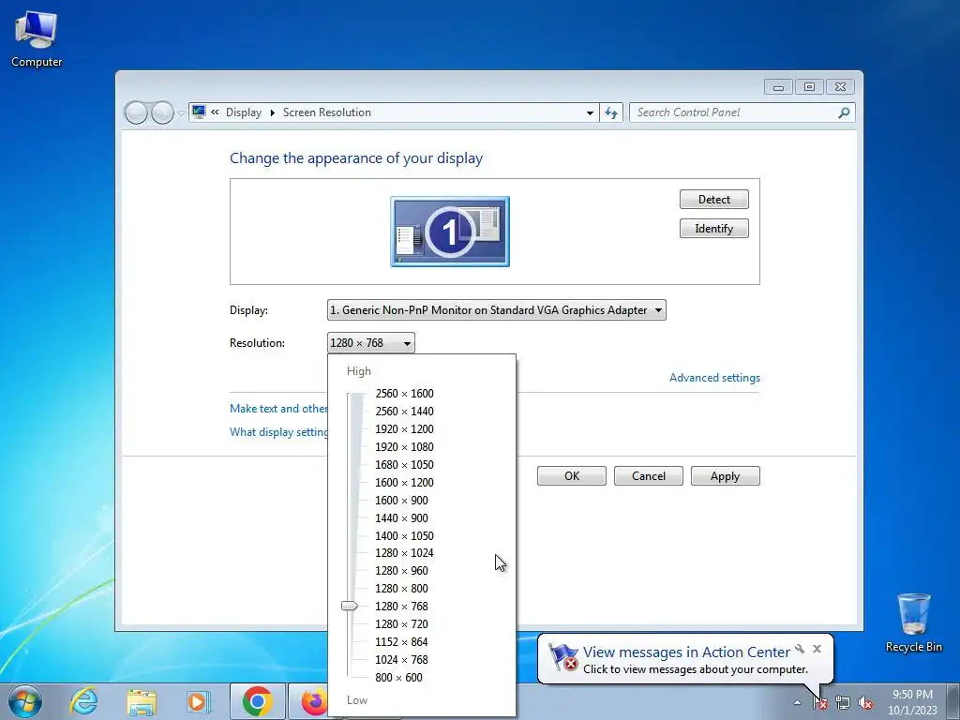960x720 pixels.
Task: Click the double chevron in address bar
Action: 215,112
